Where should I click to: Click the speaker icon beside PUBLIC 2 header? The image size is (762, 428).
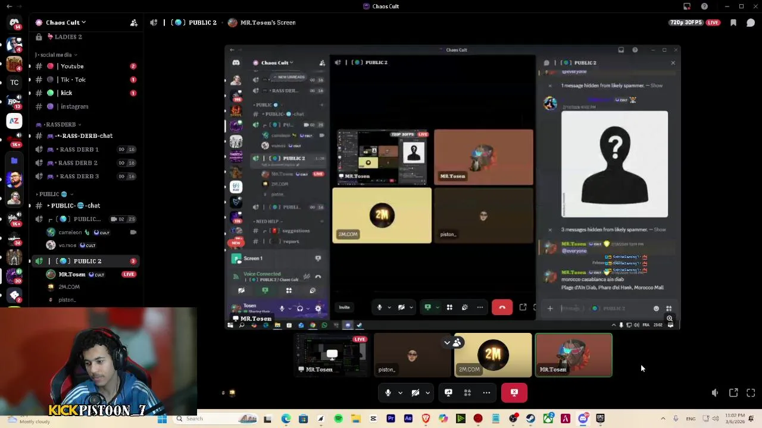(x=154, y=23)
